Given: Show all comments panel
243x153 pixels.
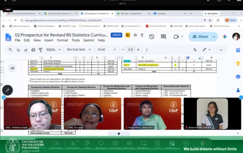Looking at the screenshot, I should (x=163, y=37).
